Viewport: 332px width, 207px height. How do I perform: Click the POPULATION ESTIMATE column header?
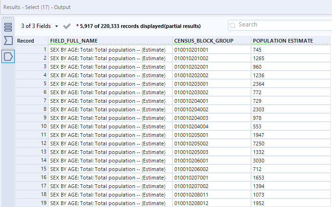coord(290,41)
